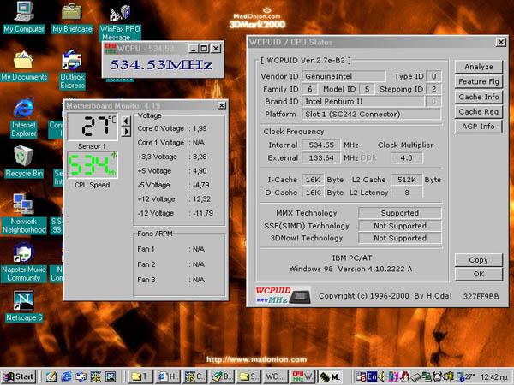Click the "Fan 1 : N/A" reading
The width and height of the screenshot is (514, 385).
pos(170,249)
